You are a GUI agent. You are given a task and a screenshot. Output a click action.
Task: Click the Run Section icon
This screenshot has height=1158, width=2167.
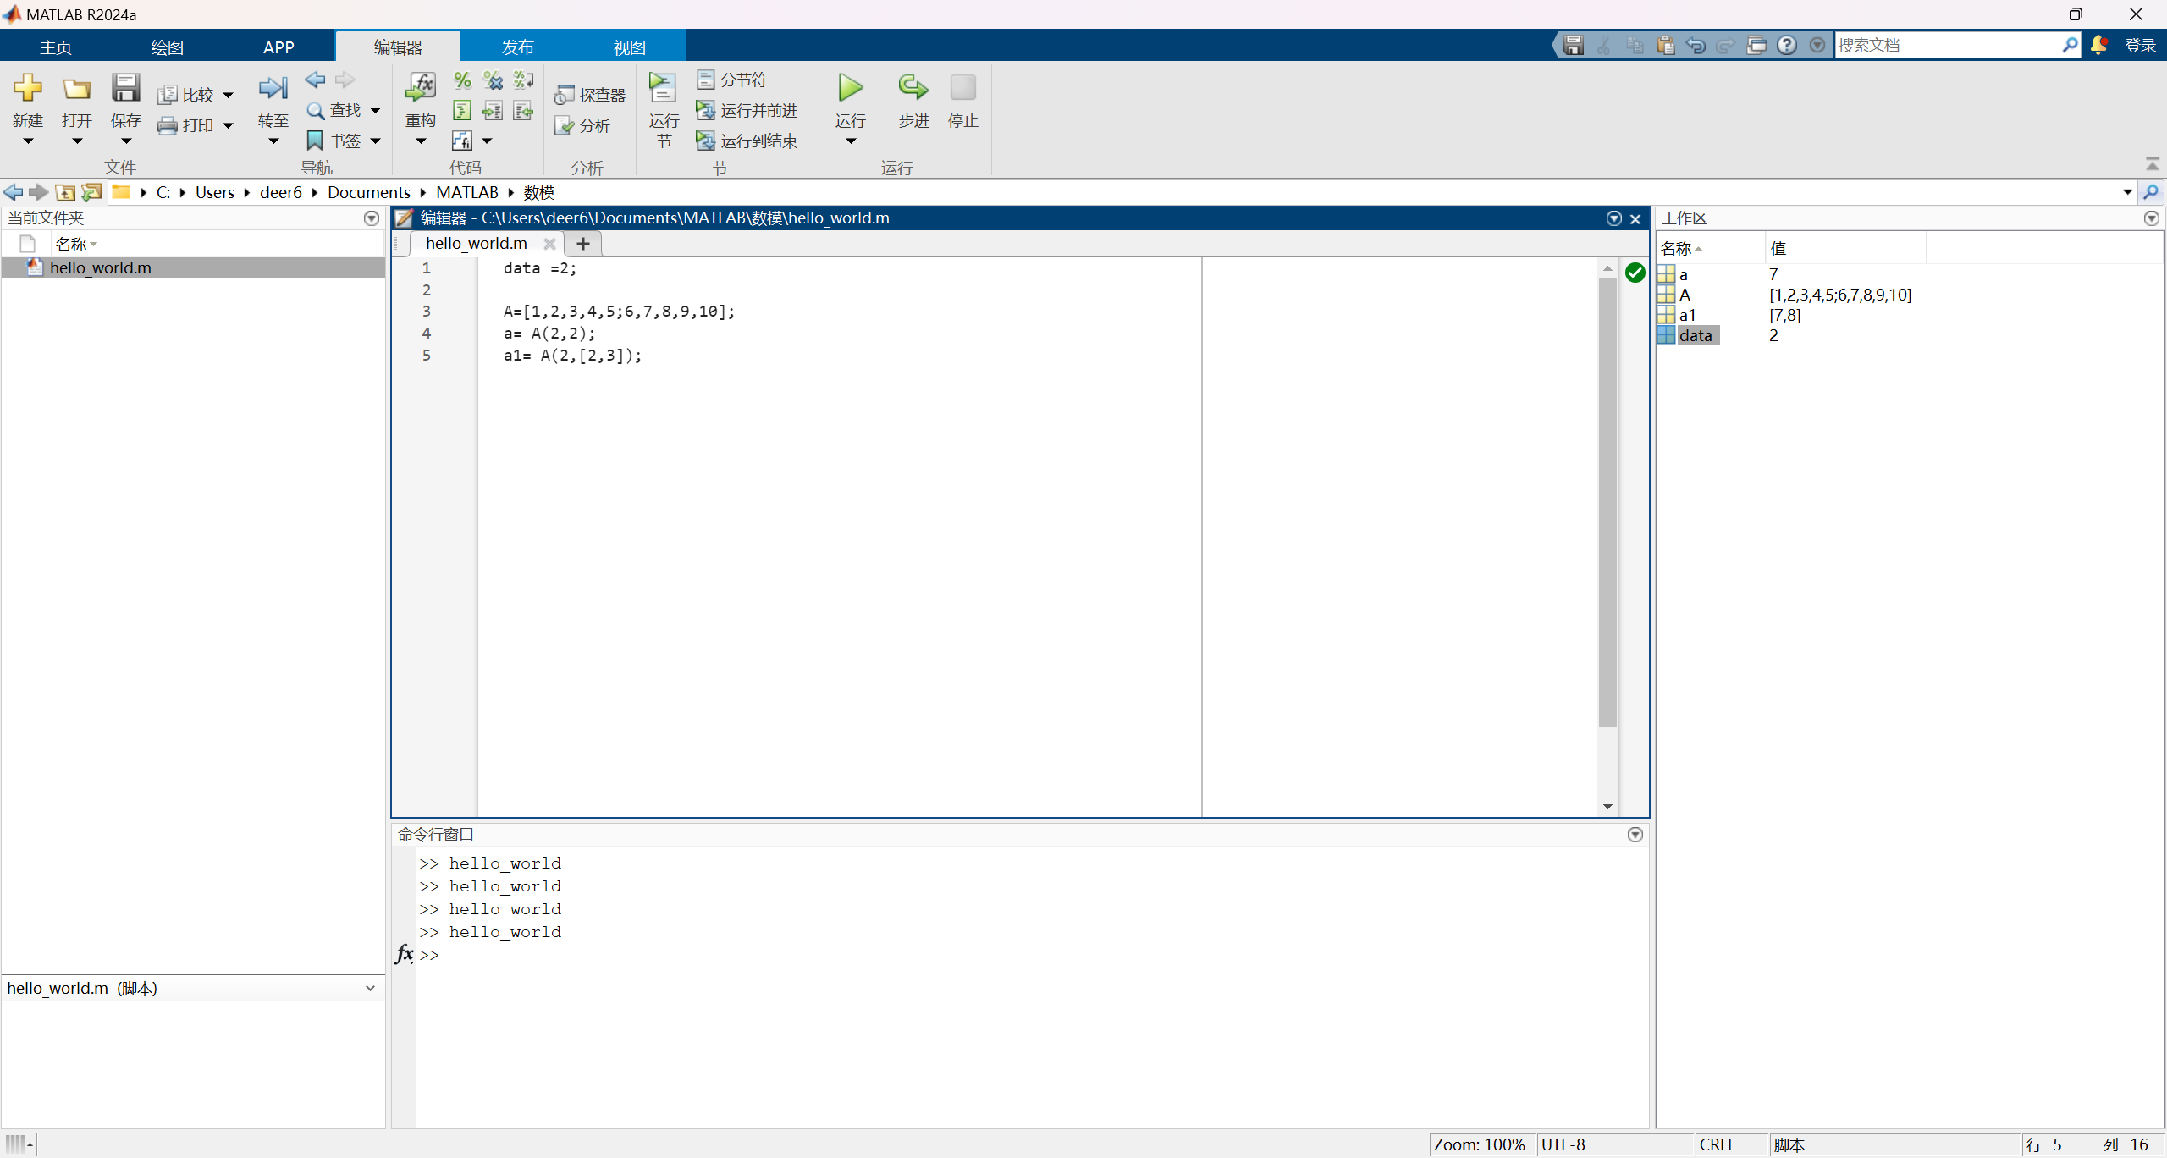point(663,88)
